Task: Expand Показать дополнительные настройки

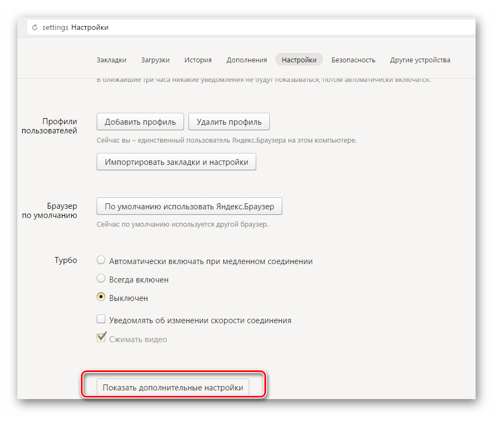Action: tap(173, 388)
